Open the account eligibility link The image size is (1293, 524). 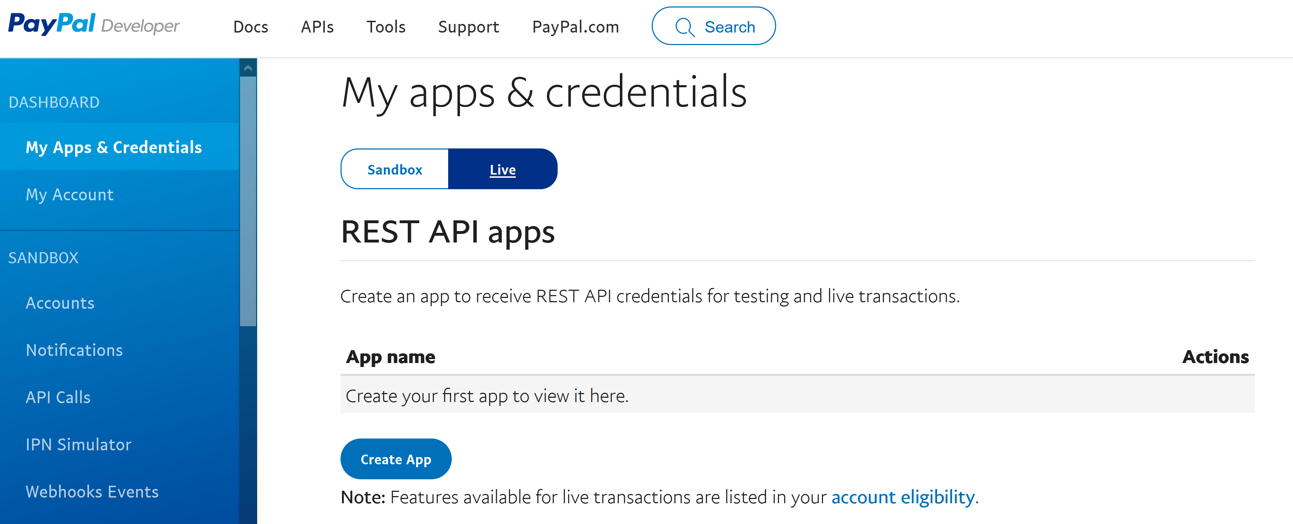903,497
